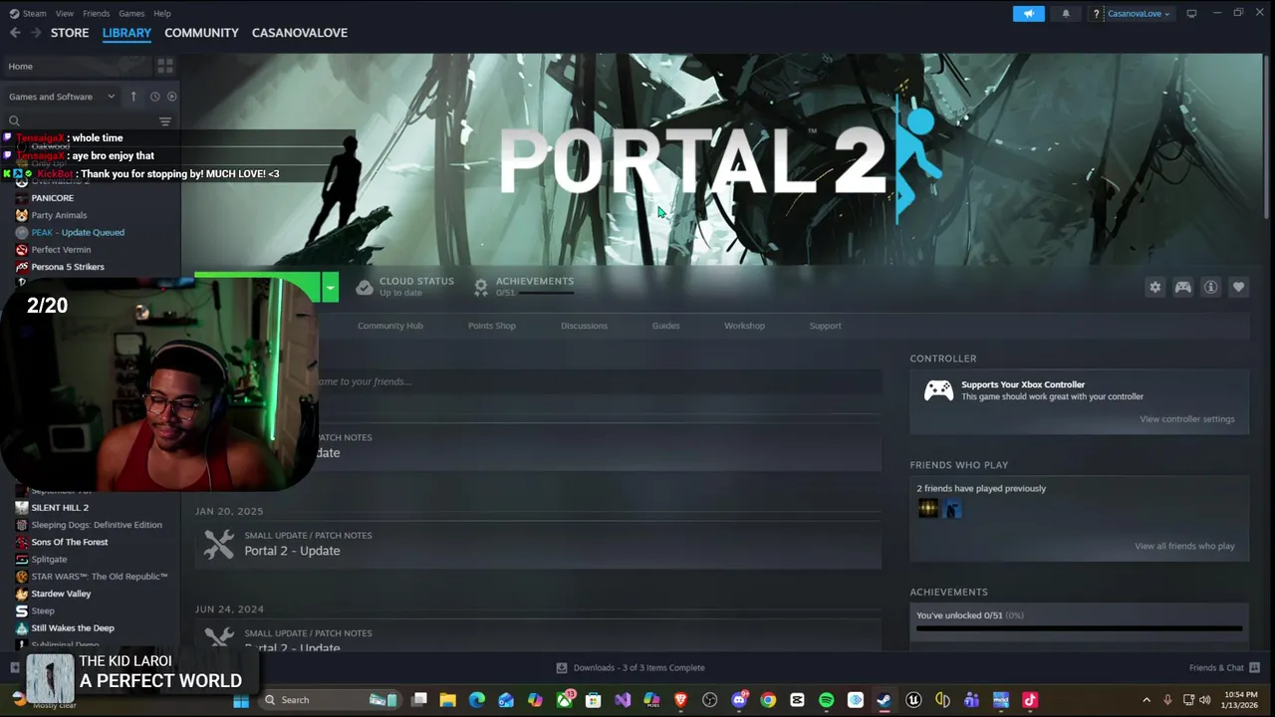The height and width of the screenshot is (717, 1275).
Task: Expand the CasanovaLove account dropdown
Action: [1139, 14]
